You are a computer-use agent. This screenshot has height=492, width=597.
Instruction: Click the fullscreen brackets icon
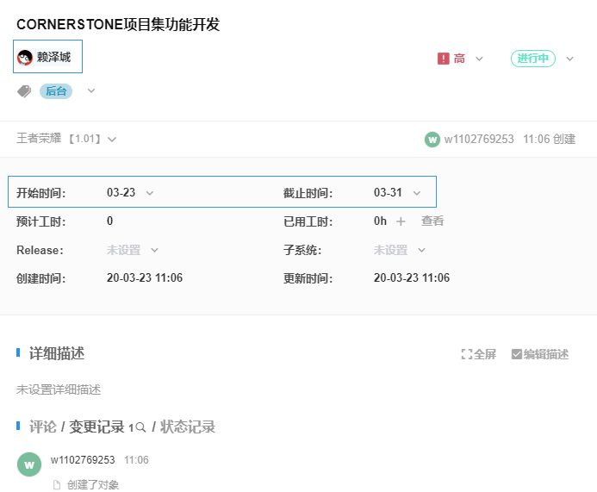[466, 354]
